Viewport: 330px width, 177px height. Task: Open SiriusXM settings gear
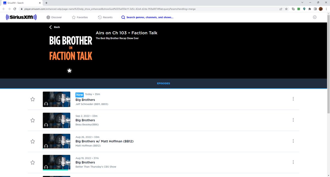pyautogui.click(x=315, y=17)
